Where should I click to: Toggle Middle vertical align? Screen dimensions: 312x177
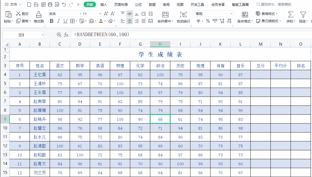pyautogui.click(x=130, y=14)
